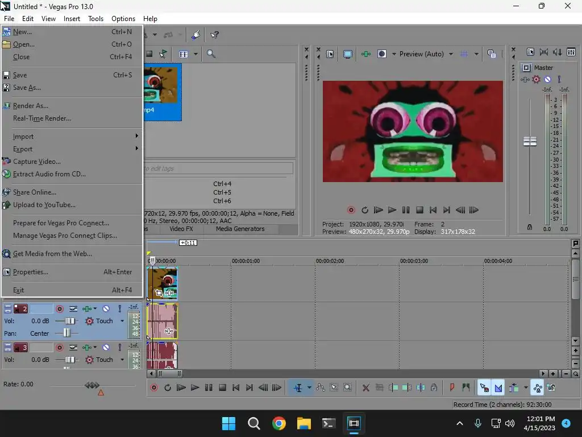Open the Overlays dropdown arrow

tap(476, 54)
